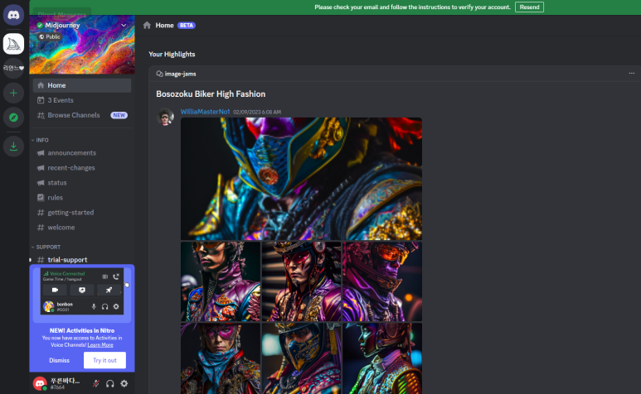Open the sunglasses biker thumbnail in middle row
Screen dimensions: 641x394
[221, 281]
